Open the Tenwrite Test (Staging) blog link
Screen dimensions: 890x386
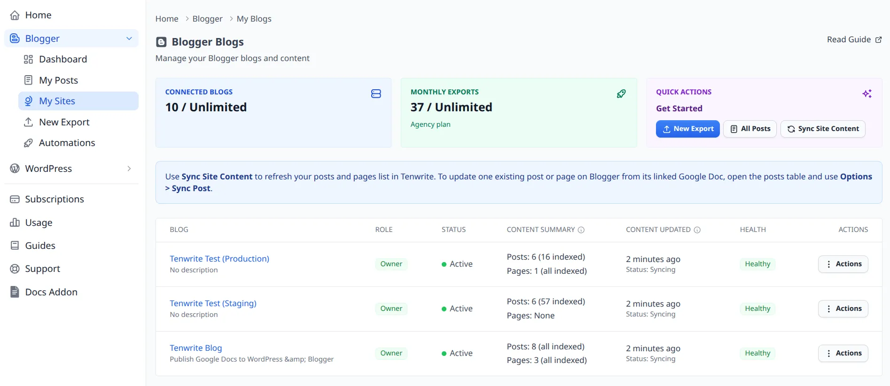[x=213, y=303]
